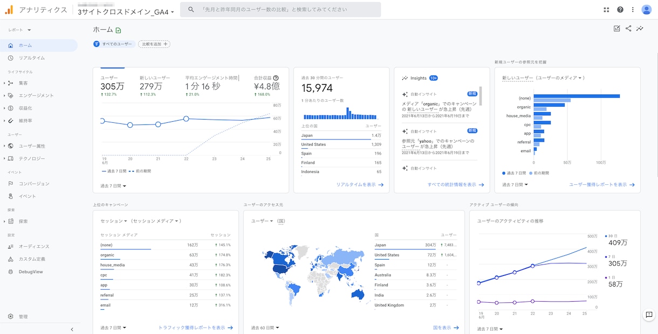This screenshot has height=334, width=658.
Task: Collapse the sidebar with the chevron
Action: 72,329
